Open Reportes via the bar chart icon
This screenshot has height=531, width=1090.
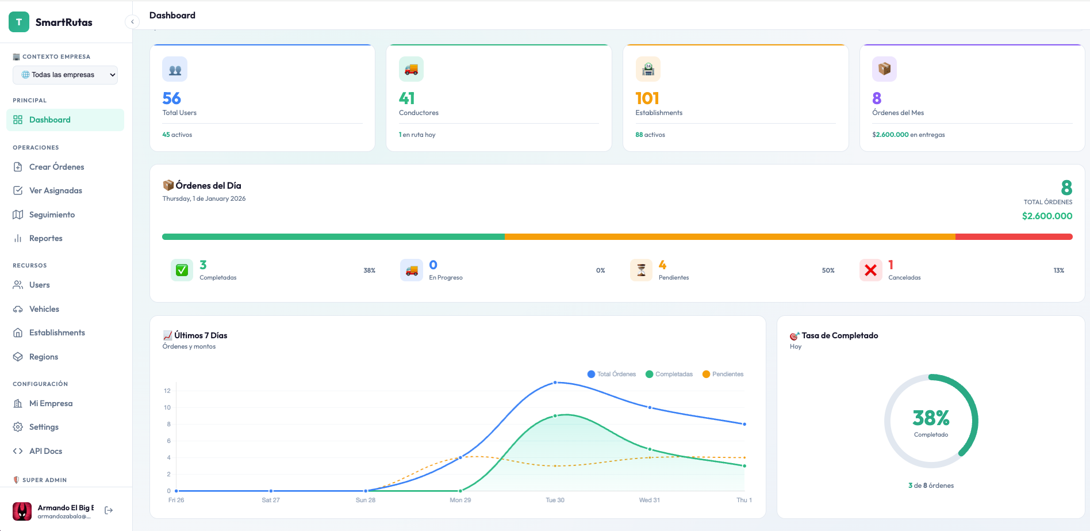(18, 238)
